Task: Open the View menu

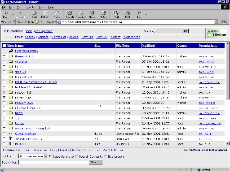Action: 19,7
